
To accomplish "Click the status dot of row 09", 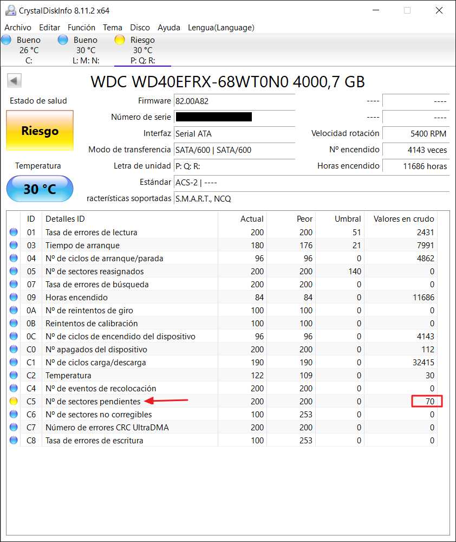I will point(14,297).
